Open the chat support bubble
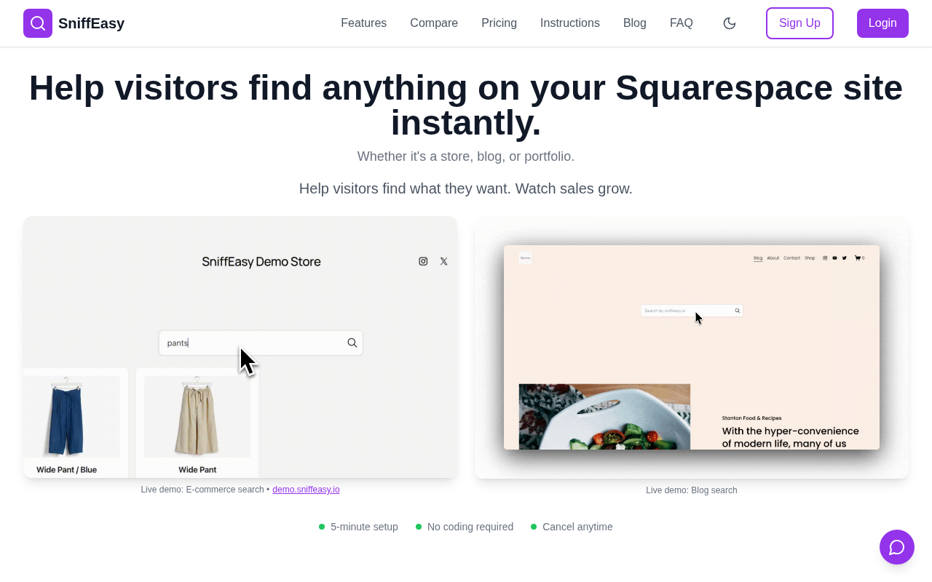932x582 pixels. [x=897, y=547]
